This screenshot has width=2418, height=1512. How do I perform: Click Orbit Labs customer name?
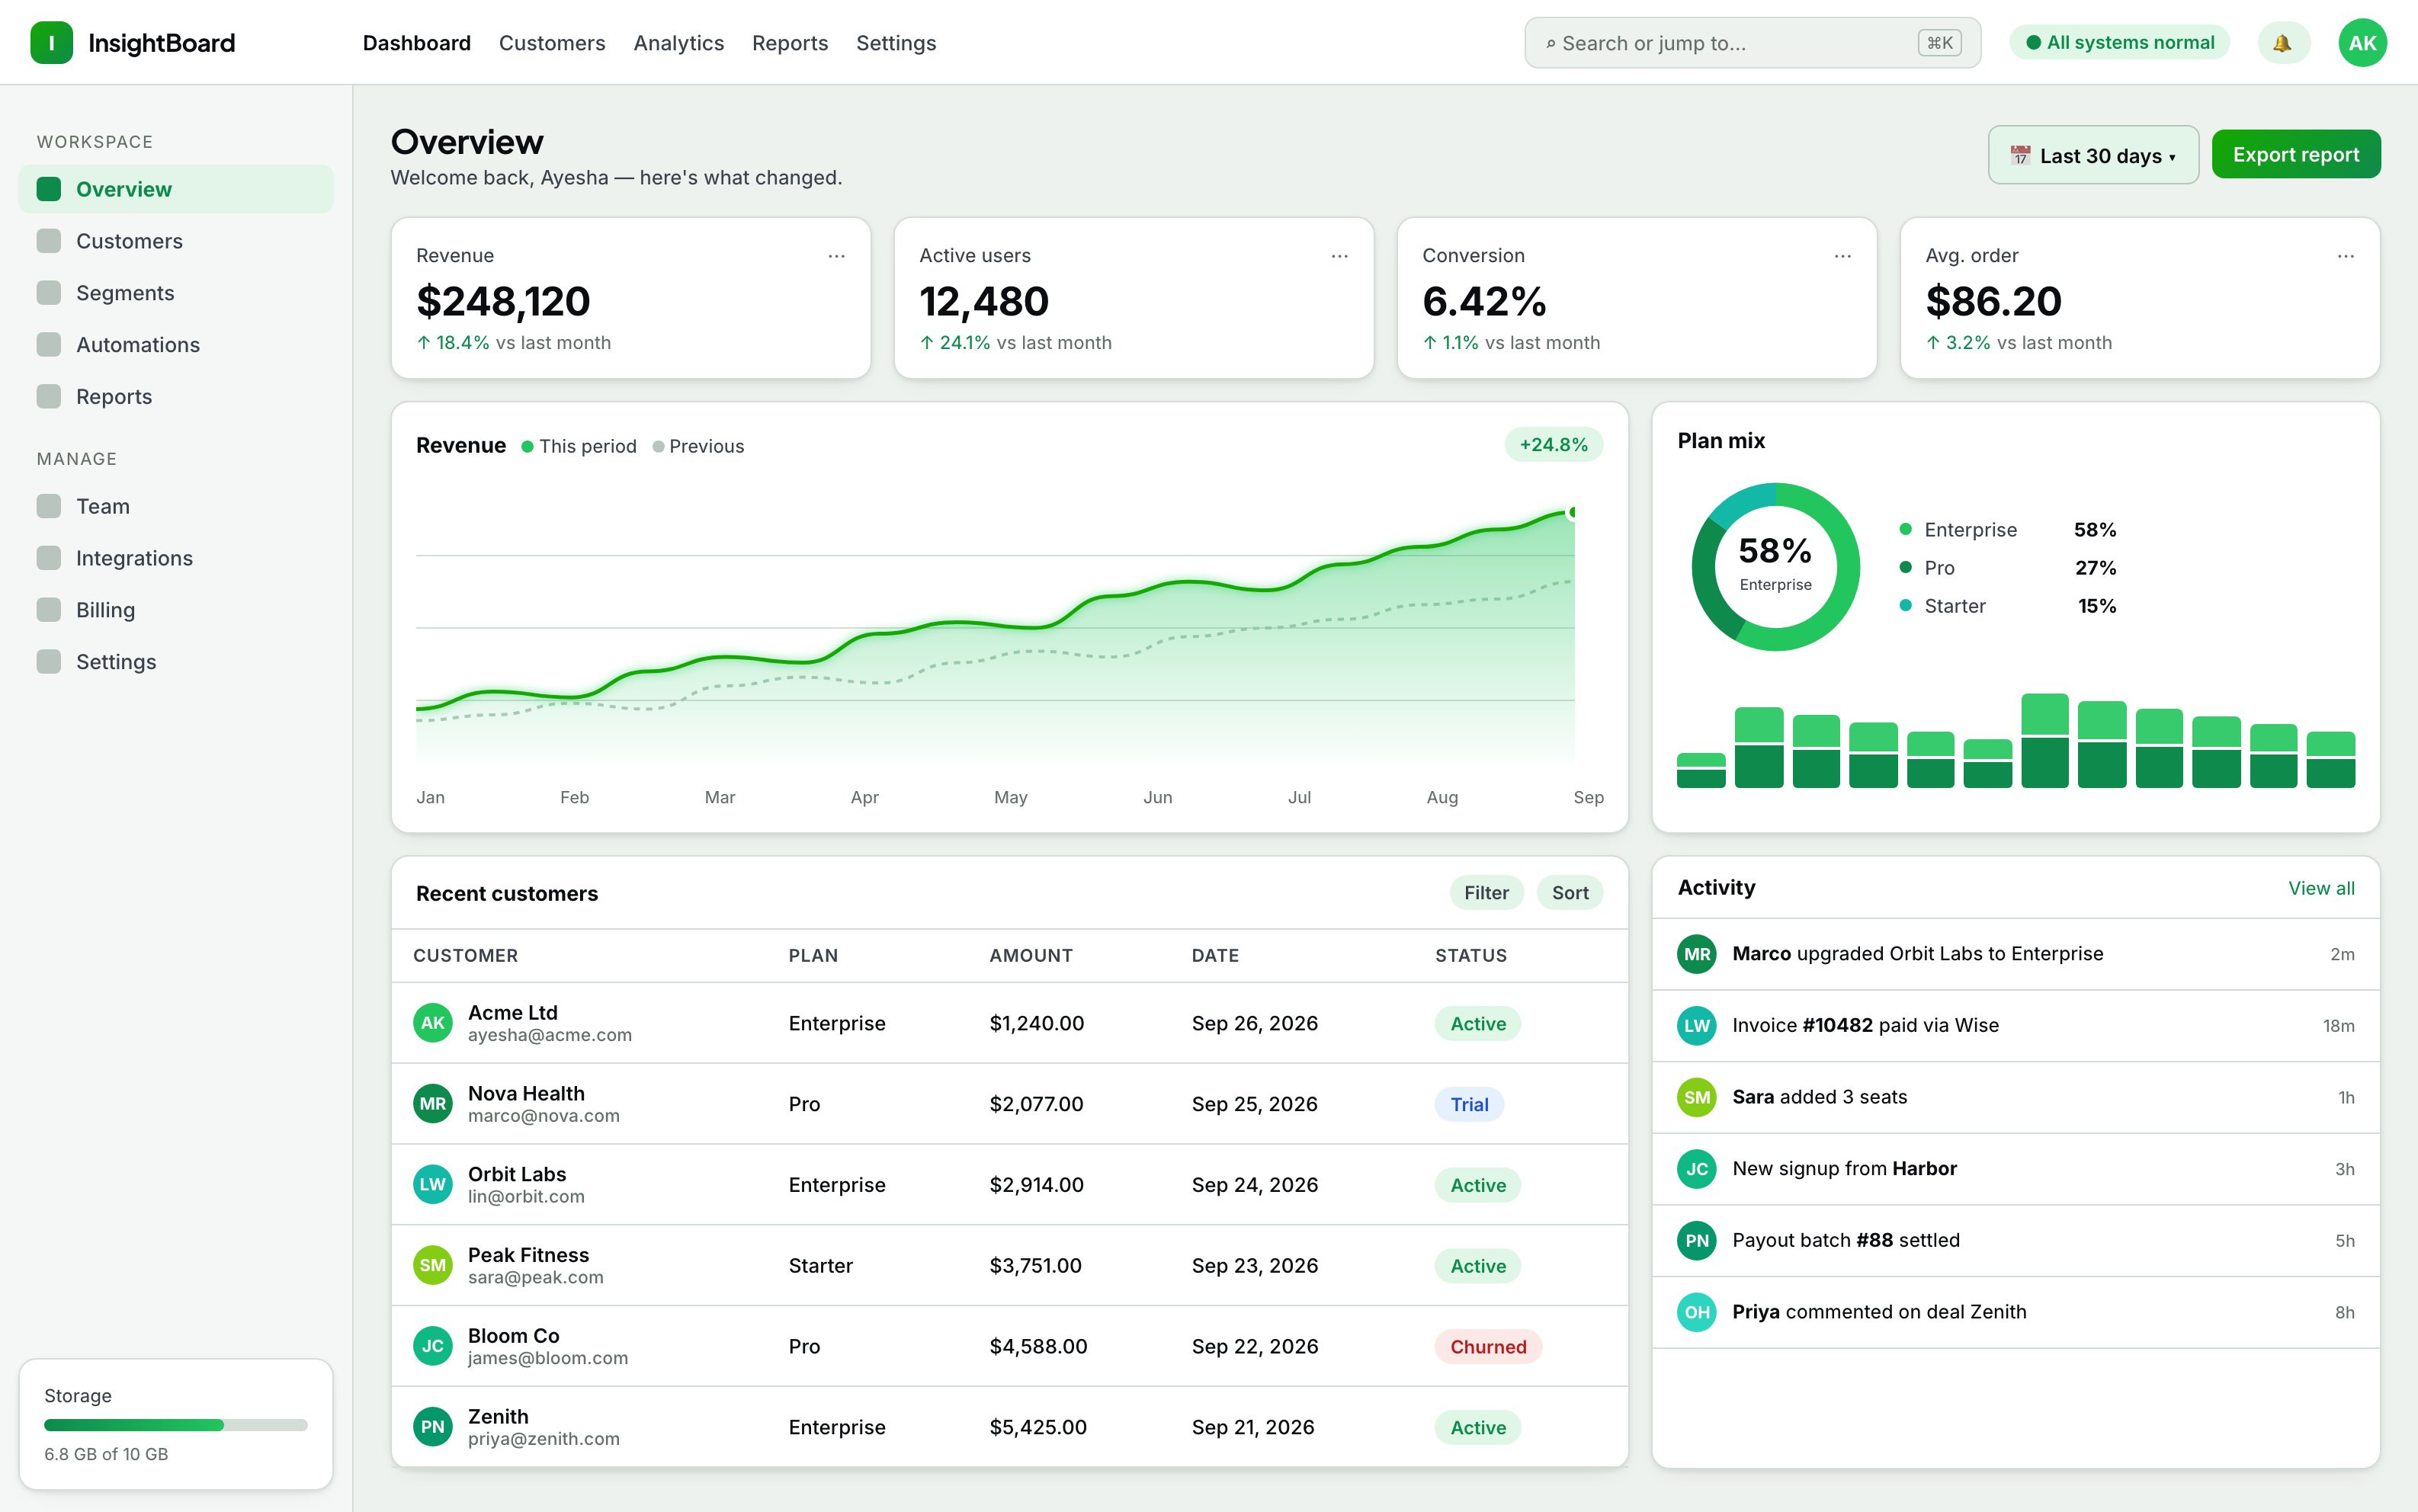click(517, 1174)
